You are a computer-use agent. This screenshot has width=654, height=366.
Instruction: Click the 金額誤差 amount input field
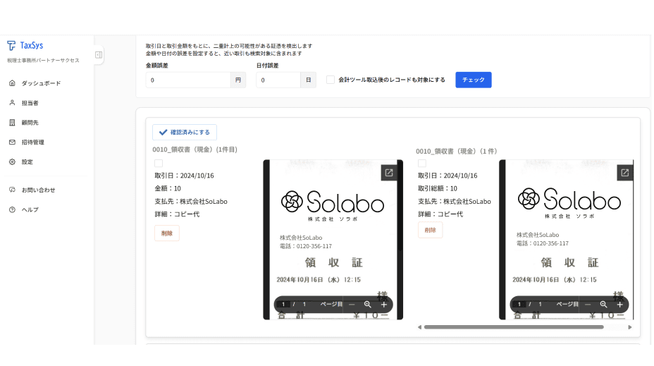coord(188,80)
